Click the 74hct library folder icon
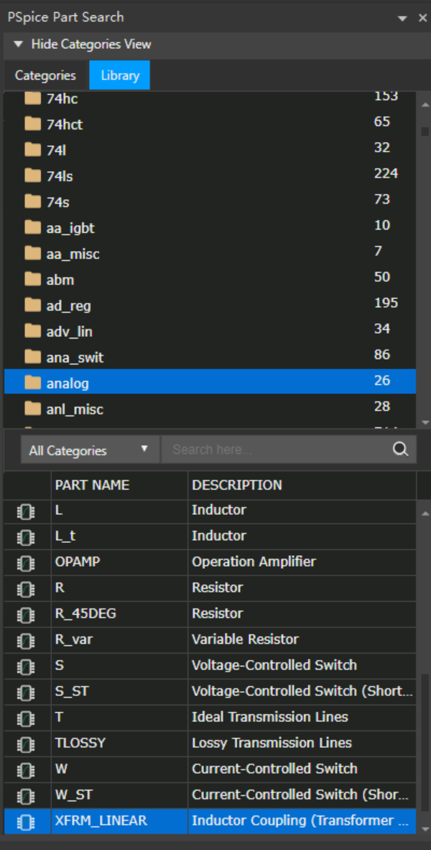The width and height of the screenshot is (431, 850). (x=33, y=124)
